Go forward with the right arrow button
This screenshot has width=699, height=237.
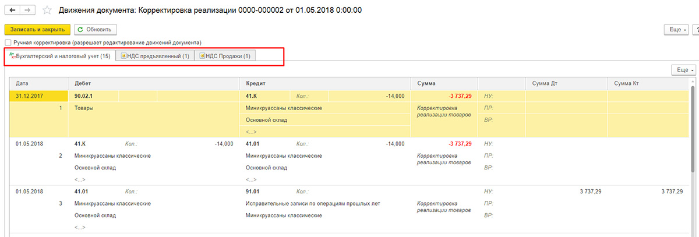(28, 10)
